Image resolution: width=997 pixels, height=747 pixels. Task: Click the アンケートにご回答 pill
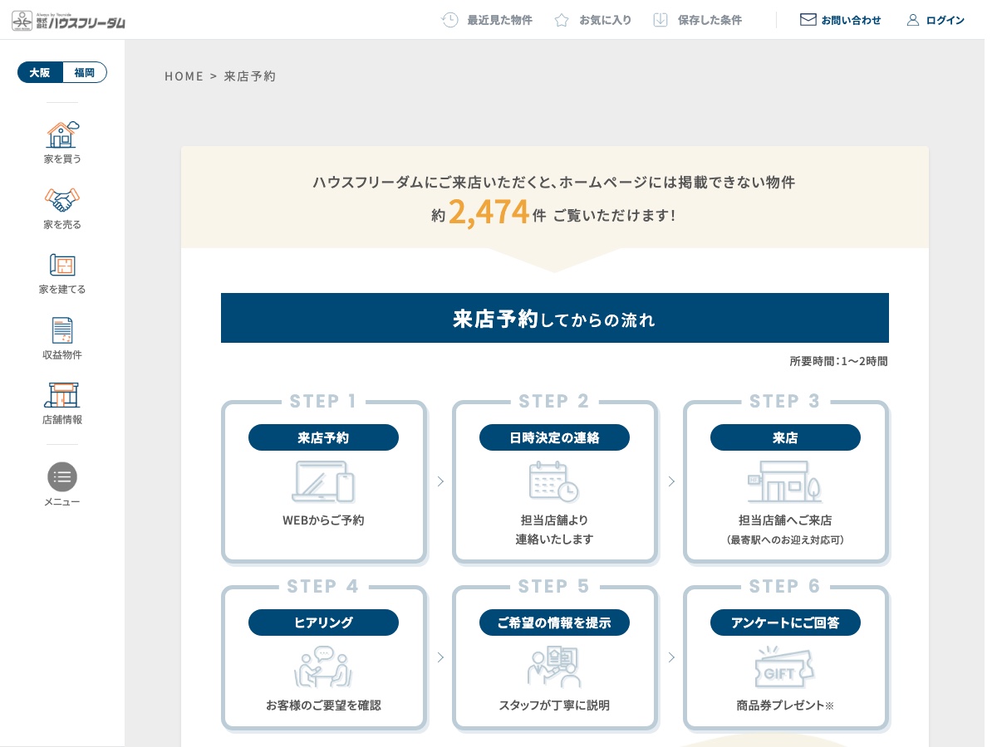point(785,622)
